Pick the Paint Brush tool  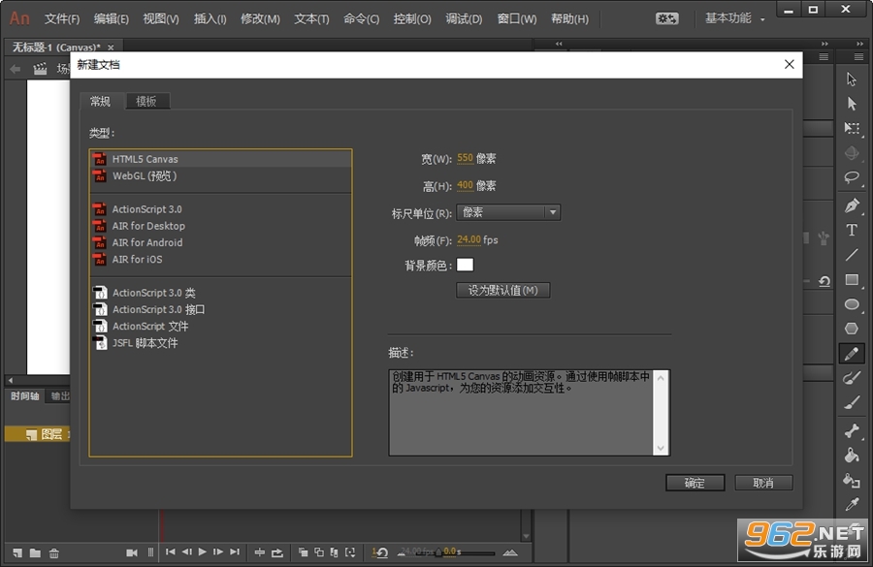(x=852, y=378)
